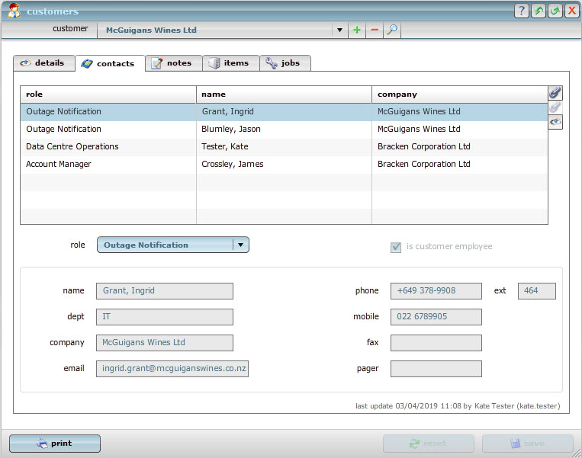Click the help question mark icon
Screen dimensions: 582x458
pos(522,11)
